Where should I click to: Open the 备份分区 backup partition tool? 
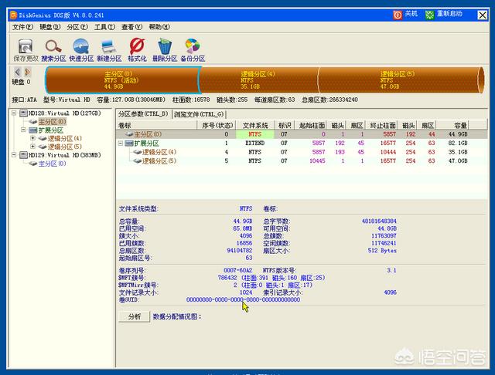(193, 46)
